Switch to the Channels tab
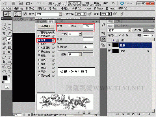 tap(118, 26)
